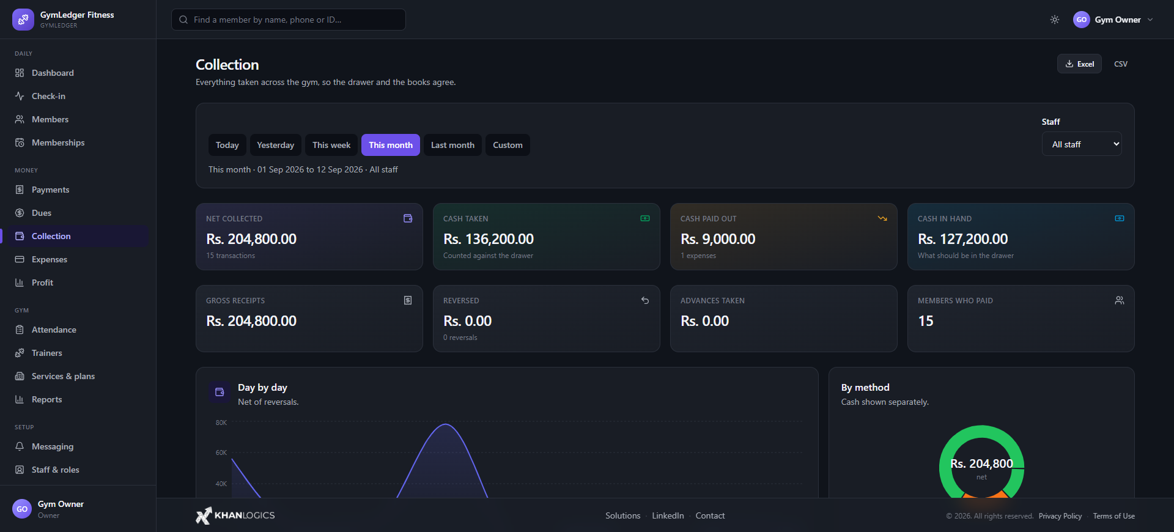
Task: Open the Solutions footer link
Action: 623,515
